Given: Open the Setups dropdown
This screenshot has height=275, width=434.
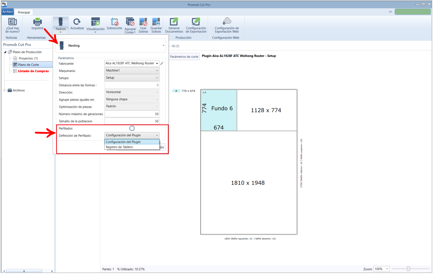Looking at the screenshot, I should pyautogui.click(x=132, y=78).
